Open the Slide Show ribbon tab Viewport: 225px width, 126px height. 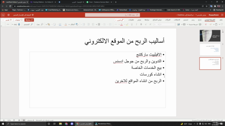pos(157,20)
